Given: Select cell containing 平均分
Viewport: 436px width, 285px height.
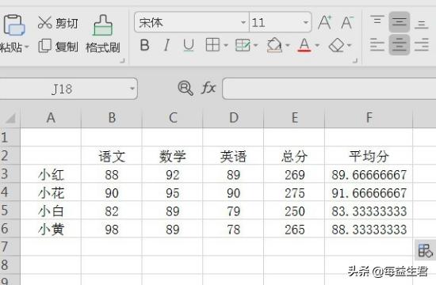Looking at the screenshot, I should pyautogui.click(x=369, y=156).
